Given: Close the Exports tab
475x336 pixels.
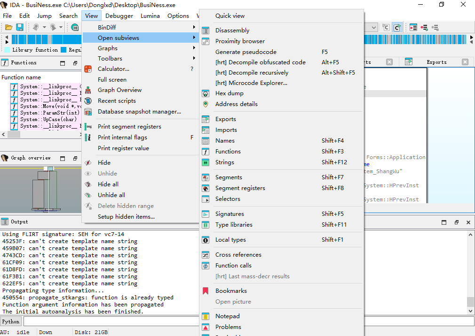Looking at the screenshot, I should [465, 62].
